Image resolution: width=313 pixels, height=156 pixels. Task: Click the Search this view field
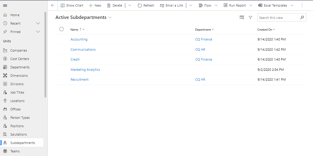pyautogui.click(x=278, y=18)
